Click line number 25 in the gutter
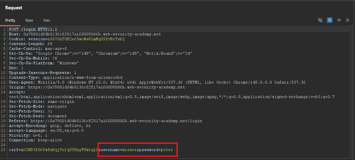 tap(3, 150)
